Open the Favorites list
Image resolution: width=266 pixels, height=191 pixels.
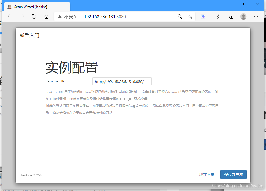click(x=219, y=16)
